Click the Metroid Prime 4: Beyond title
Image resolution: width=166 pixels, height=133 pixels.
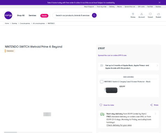pyautogui.click(x=34, y=47)
